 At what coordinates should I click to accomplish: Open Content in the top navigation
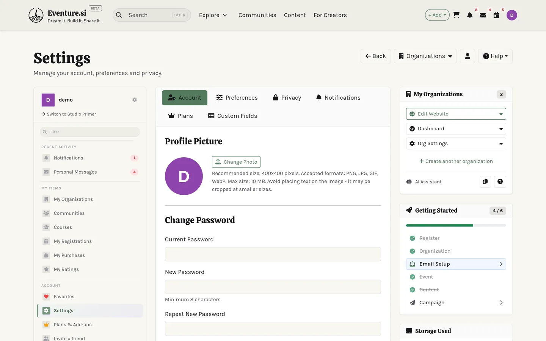tap(295, 15)
